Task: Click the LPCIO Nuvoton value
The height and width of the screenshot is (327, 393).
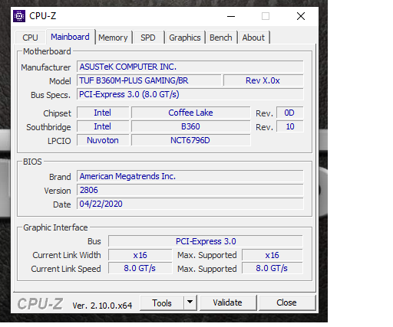Action: (x=103, y=140)
